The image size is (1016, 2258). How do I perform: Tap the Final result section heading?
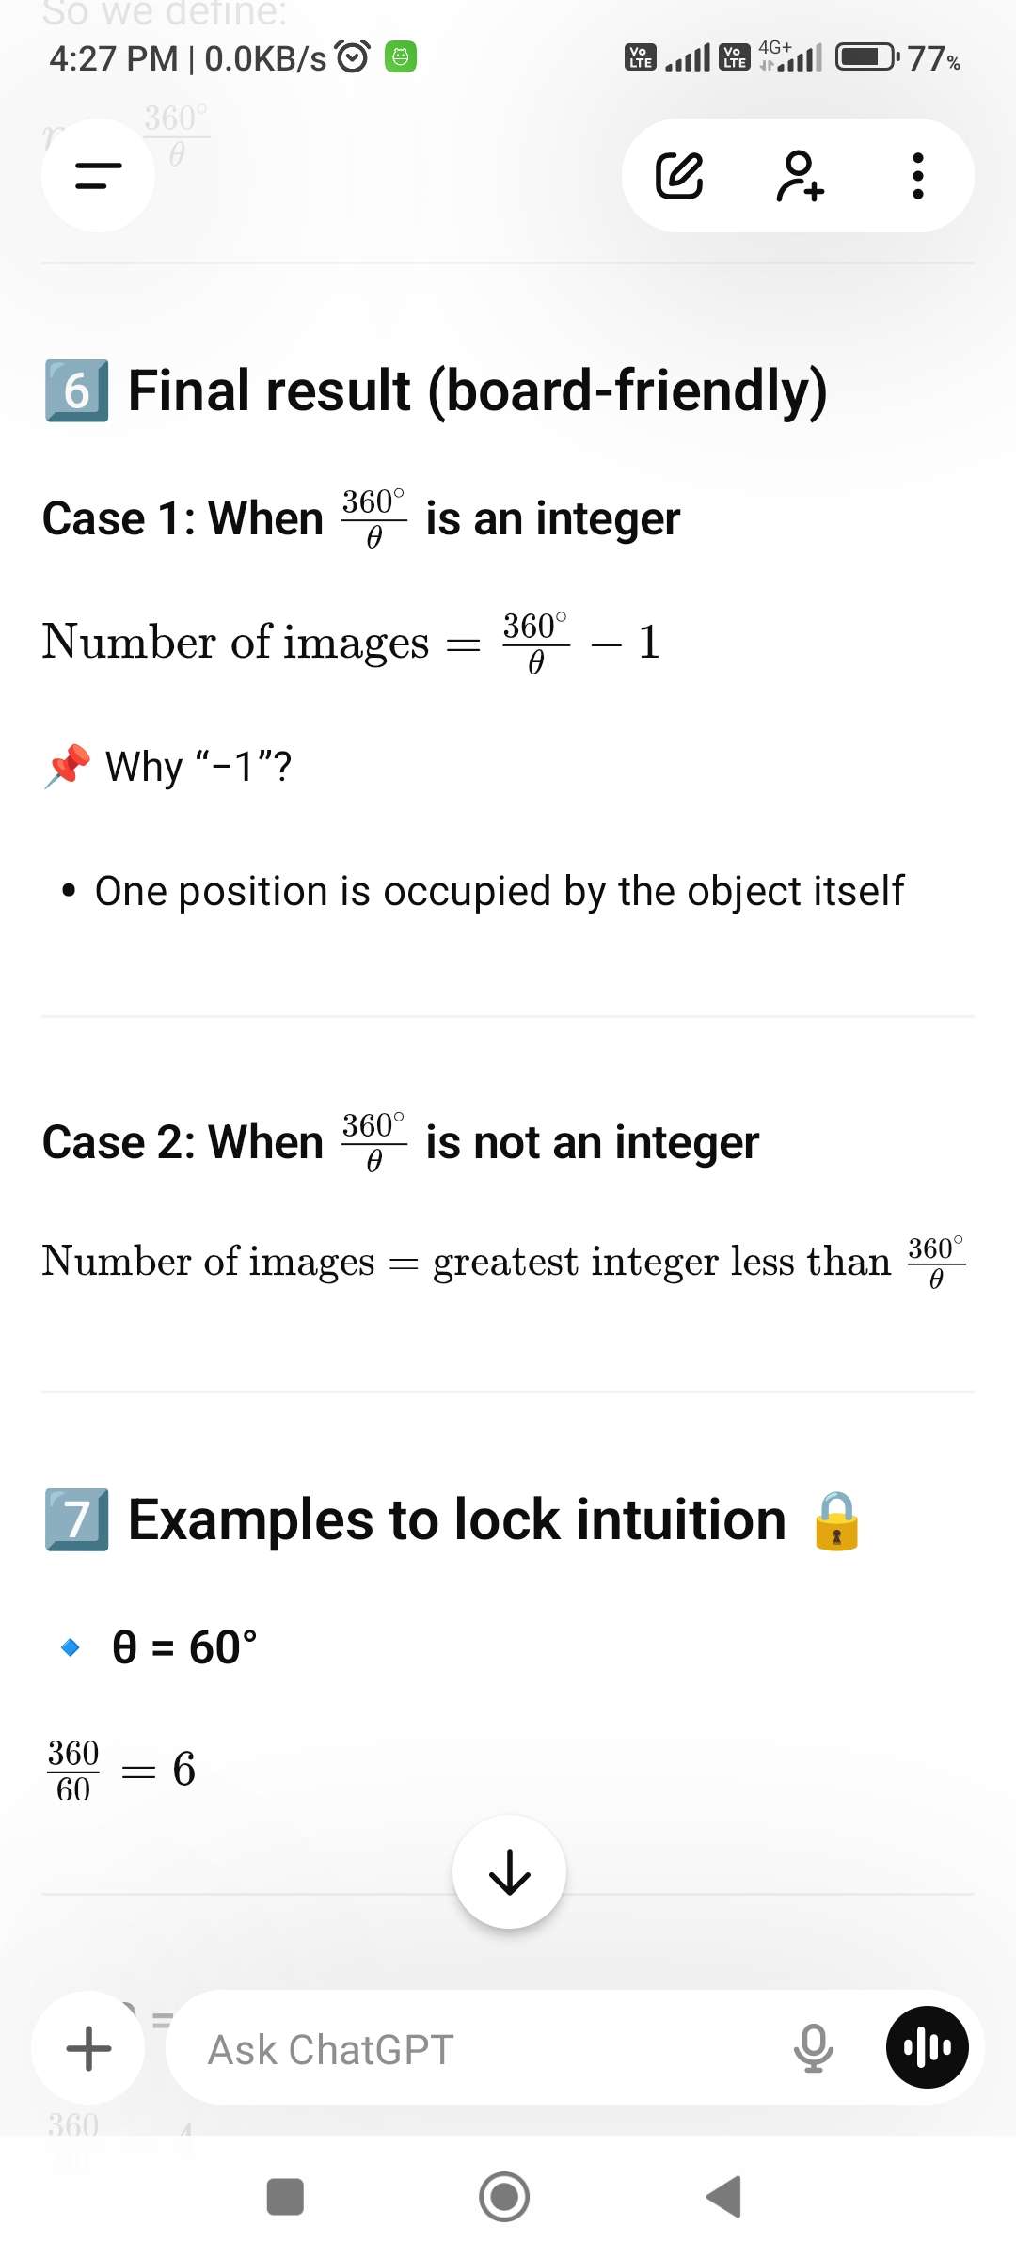click(x=433, y=391)
